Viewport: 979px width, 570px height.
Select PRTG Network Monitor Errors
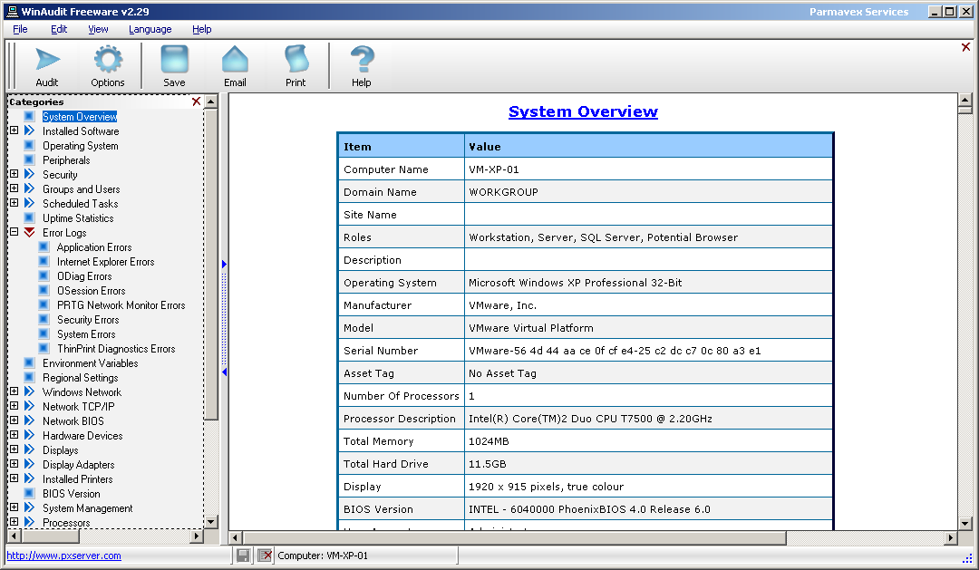click(121, 305)
